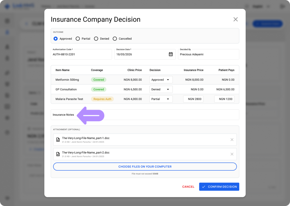Select the Partial outcome radio button

click(78, 38)
